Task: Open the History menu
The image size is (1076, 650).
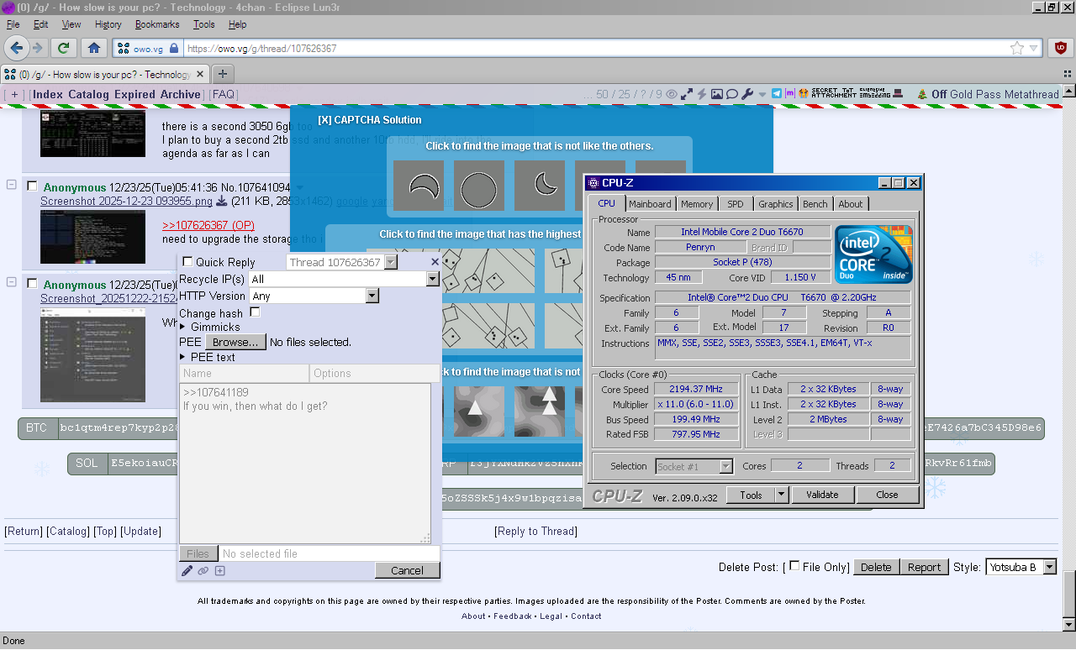Action: (108, 24)
